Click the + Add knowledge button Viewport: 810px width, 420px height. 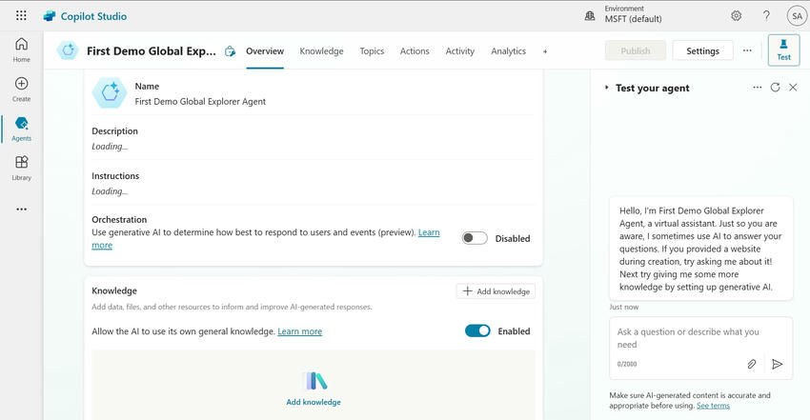coord(496,291)
